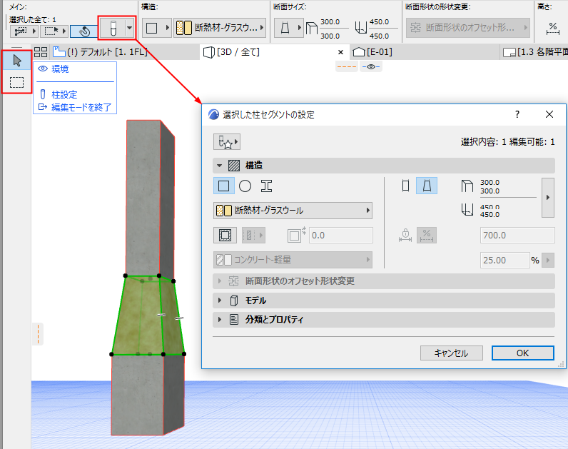Select uniform segment shape in dialog

click(x=406, y=186)
